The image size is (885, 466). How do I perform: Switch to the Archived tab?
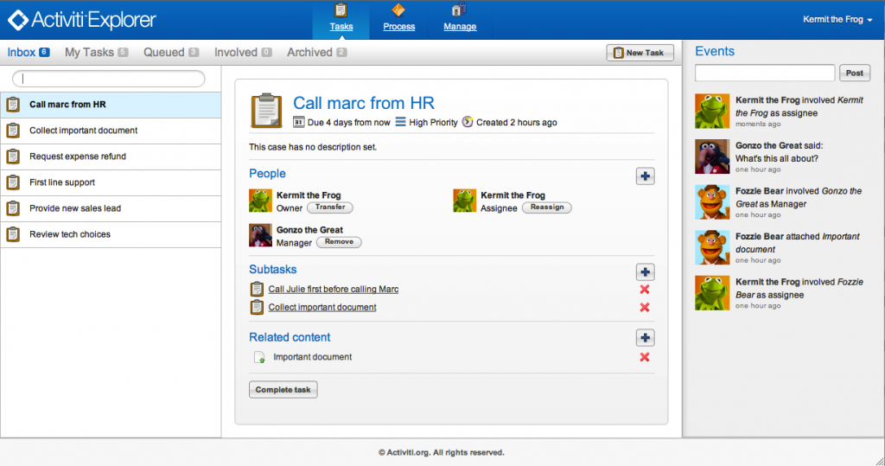point(316,53)
